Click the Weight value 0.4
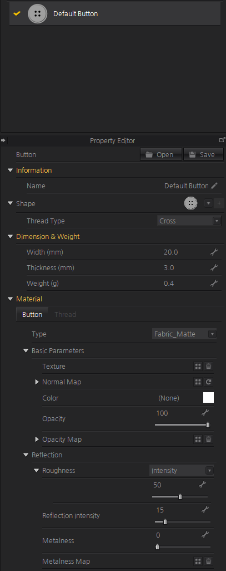 (x=169, y=283)
